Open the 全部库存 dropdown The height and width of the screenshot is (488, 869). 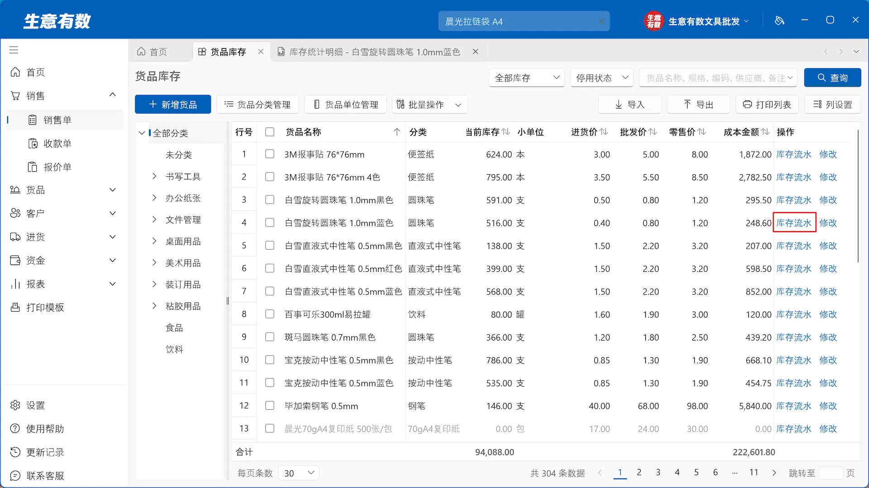point(527,78)
